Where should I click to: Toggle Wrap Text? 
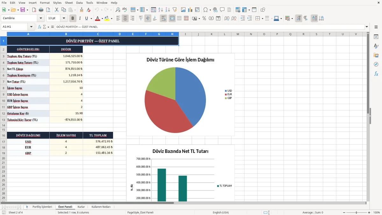[x=164, y=18]
